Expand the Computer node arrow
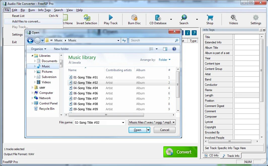 32,93
